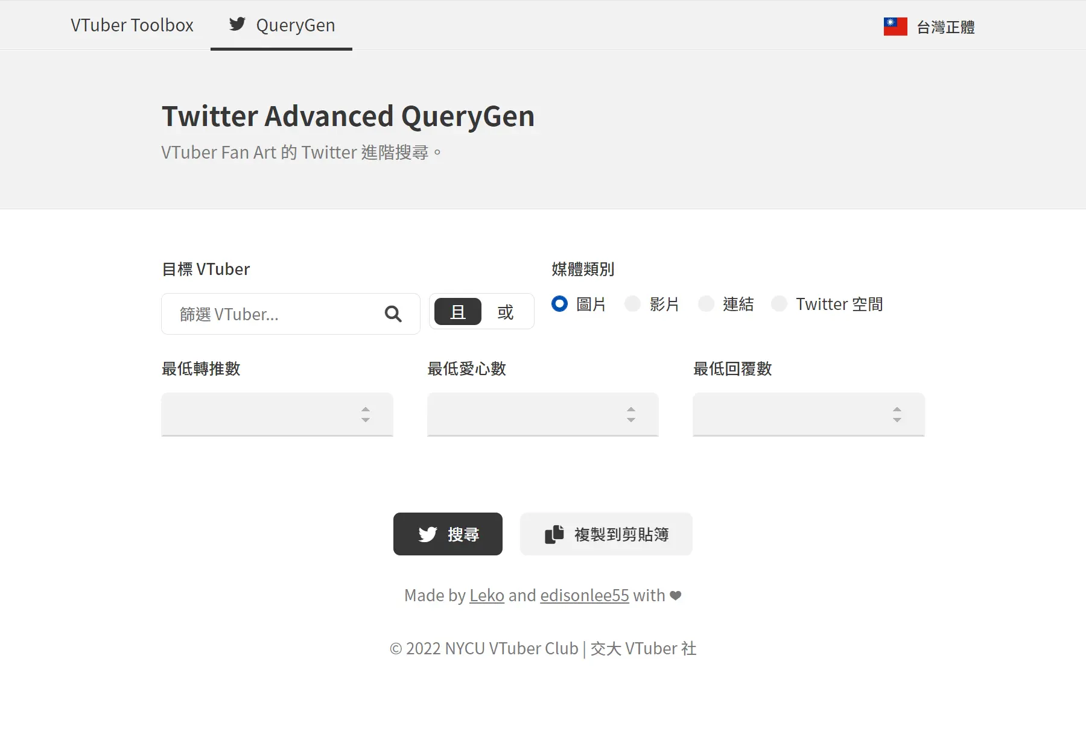This screenshot has height=755, width=1086.
Task: Click the clipboard copy icon
Action: tap(554, 534)
